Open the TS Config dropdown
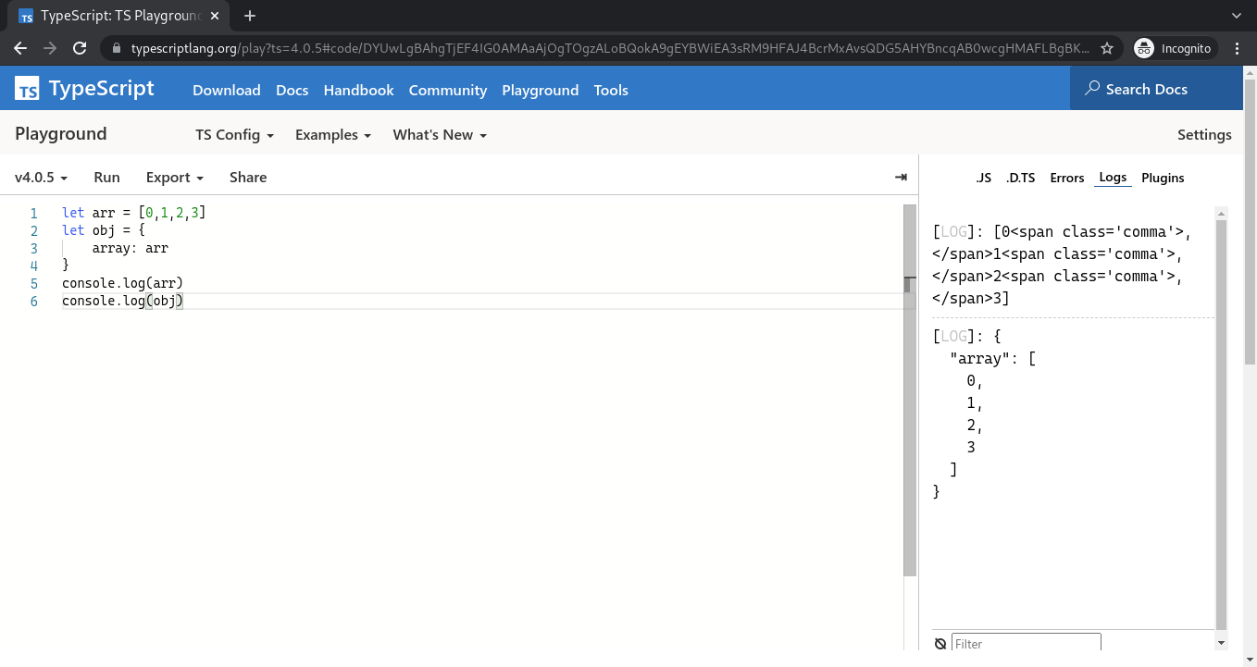Viewport: 1257px width, 667px height. (234, 134)
